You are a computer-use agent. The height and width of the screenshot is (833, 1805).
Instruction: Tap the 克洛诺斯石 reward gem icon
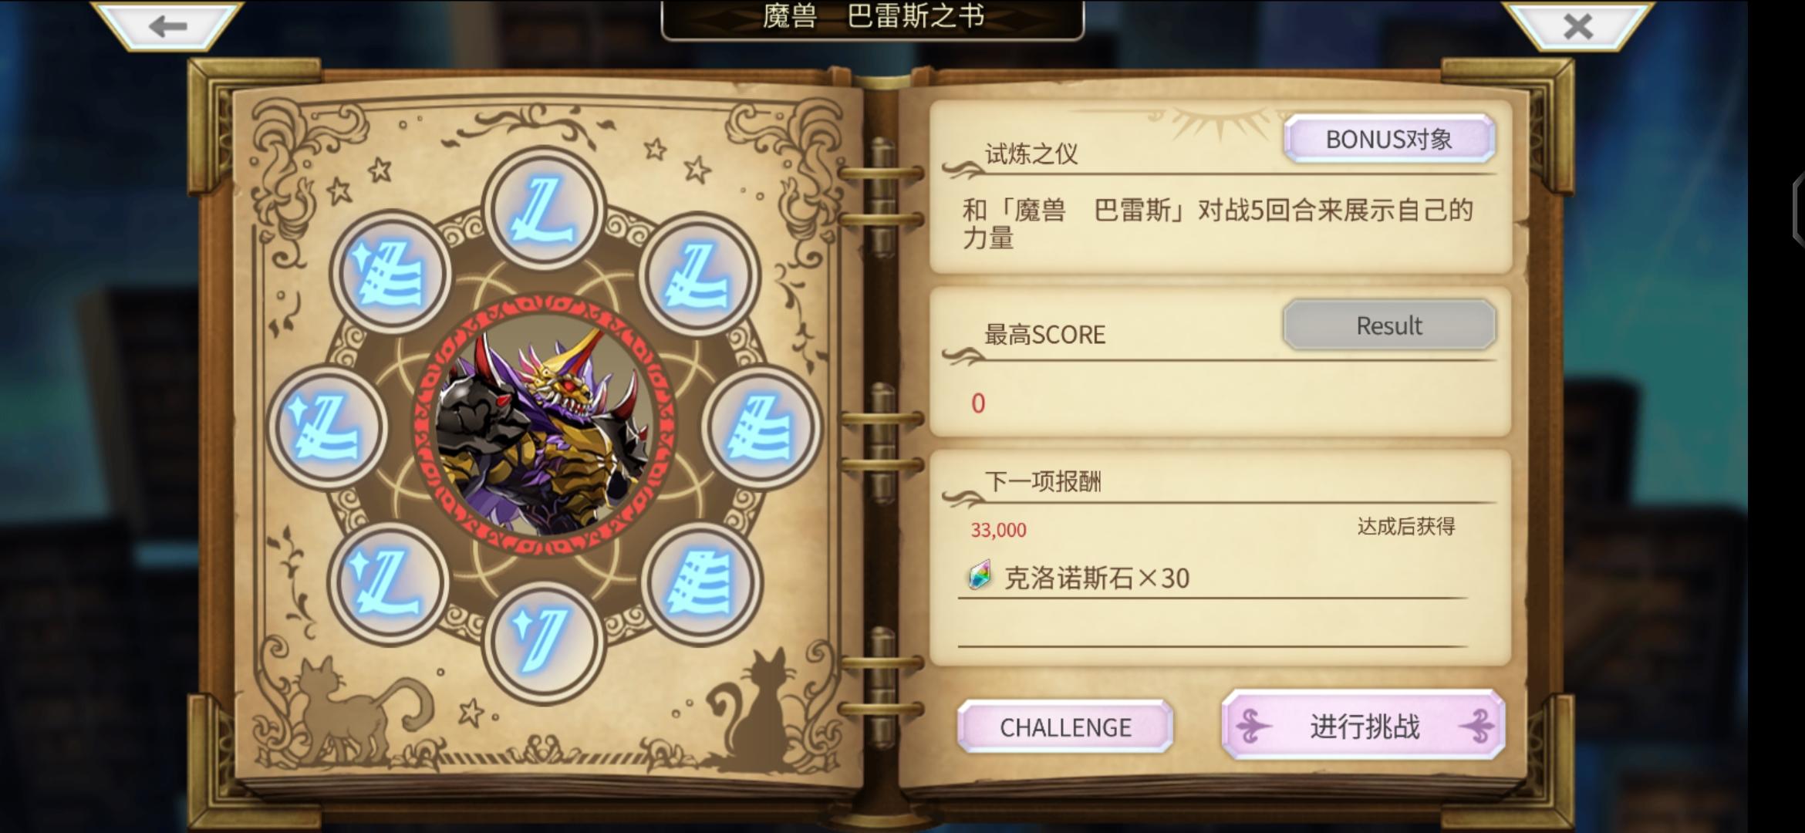980,576
